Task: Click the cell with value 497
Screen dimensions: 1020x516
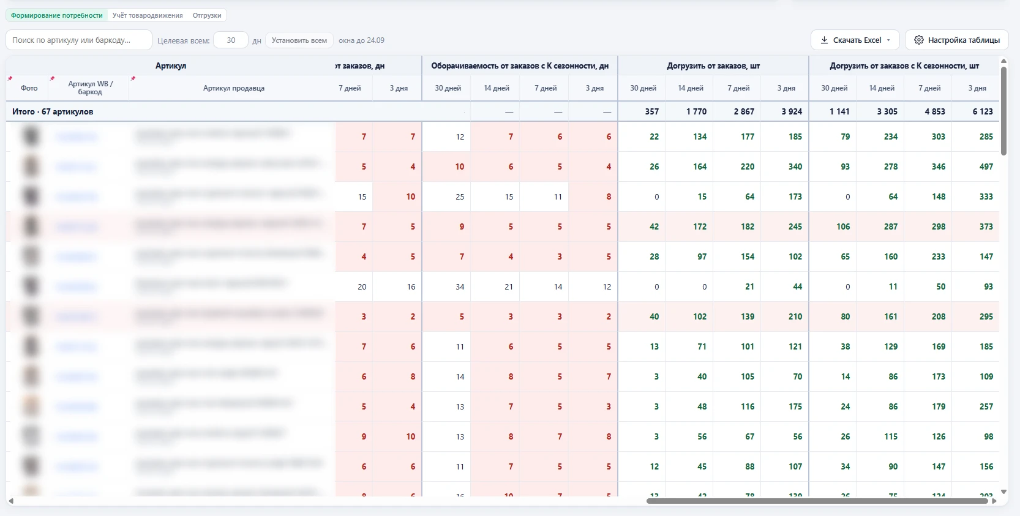Action: coord(976,166)
